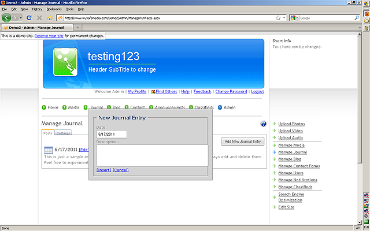This screenshot has height=231, width=370.
Task: Click the green Home navigation bullet icon
Action: (44, 107)
